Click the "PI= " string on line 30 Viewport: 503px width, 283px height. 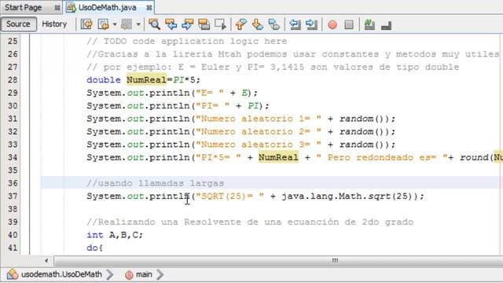[213, 105]
